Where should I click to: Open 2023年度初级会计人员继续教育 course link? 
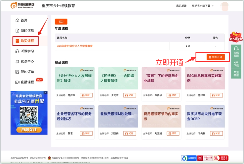(75, 46)
